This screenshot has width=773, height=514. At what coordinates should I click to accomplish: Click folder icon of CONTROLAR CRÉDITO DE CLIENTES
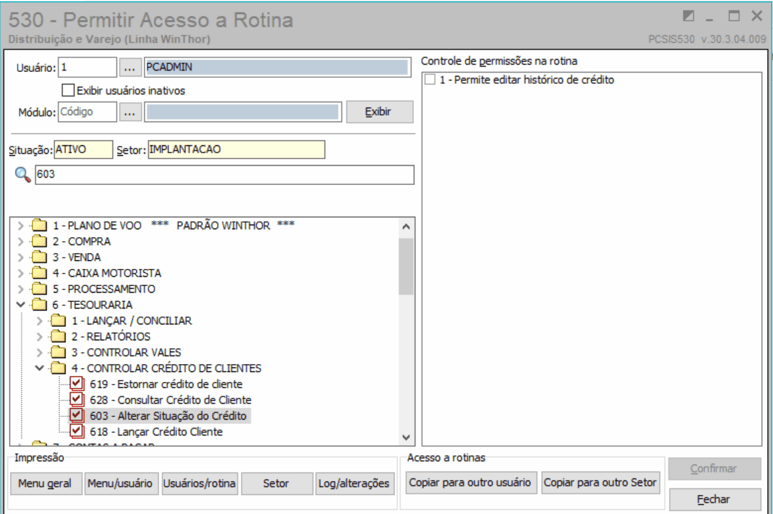coord(58,368)
